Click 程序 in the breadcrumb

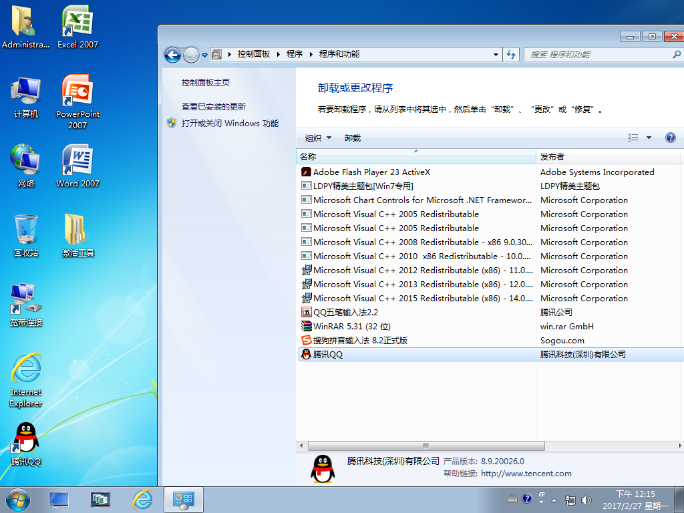[295, 54]
